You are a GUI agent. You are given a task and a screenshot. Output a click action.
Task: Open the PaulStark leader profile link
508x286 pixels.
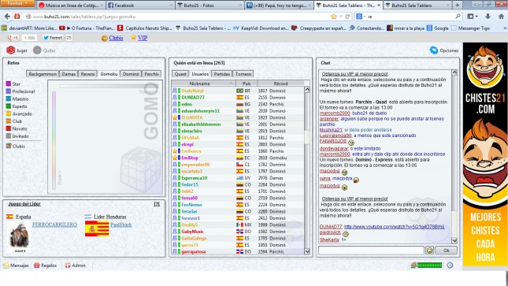(x=121, y=225)
